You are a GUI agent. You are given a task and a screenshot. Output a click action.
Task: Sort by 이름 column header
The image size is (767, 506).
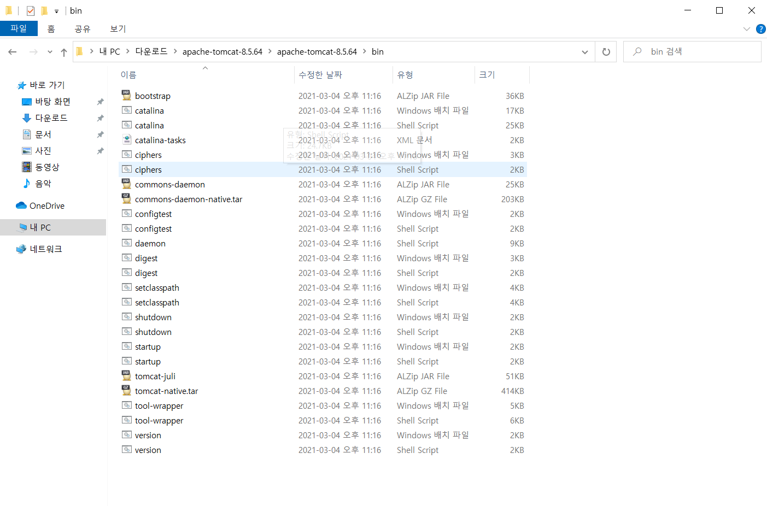(206, 74)
